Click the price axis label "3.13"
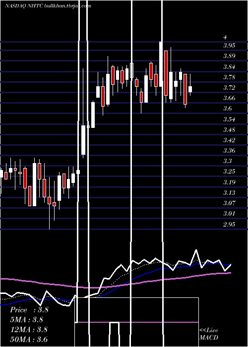 pyautogui.click(x=229, y=192)
